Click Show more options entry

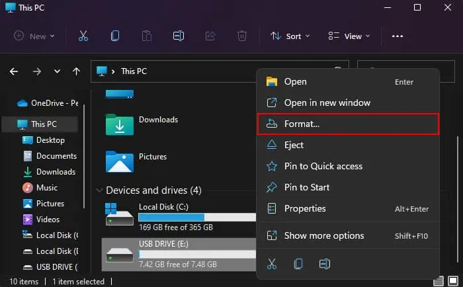pyautogui.click(x=323, y=235)
